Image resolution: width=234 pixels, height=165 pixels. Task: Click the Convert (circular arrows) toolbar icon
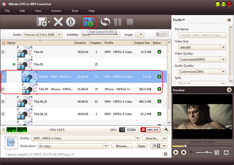[105, 22]
